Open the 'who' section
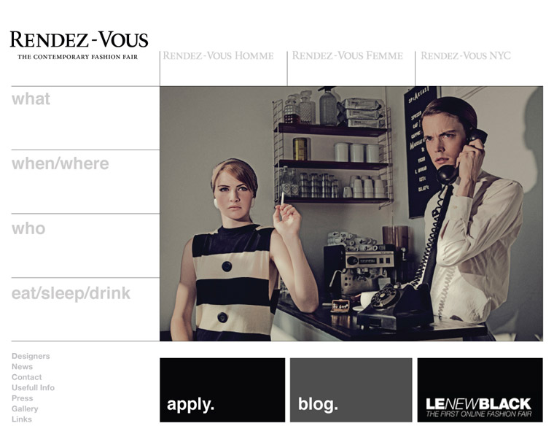 (28, 228)
